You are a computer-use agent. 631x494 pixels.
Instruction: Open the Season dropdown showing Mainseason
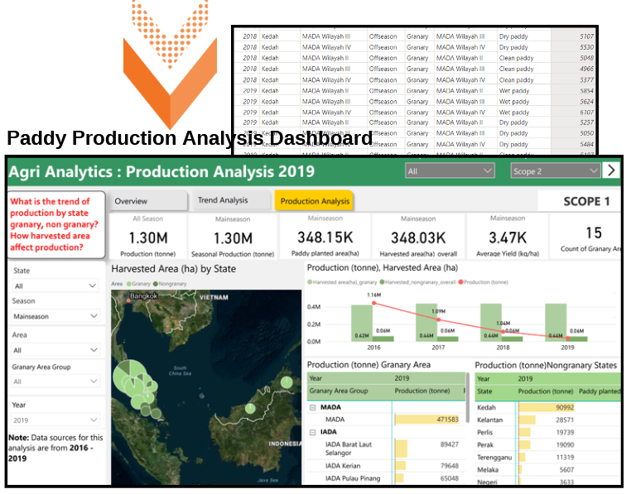[x=55, y=316]
